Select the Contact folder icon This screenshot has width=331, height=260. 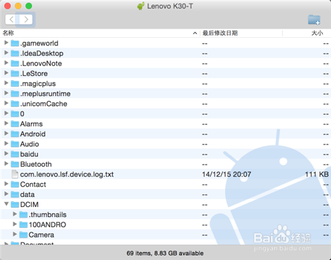point(15,184)
